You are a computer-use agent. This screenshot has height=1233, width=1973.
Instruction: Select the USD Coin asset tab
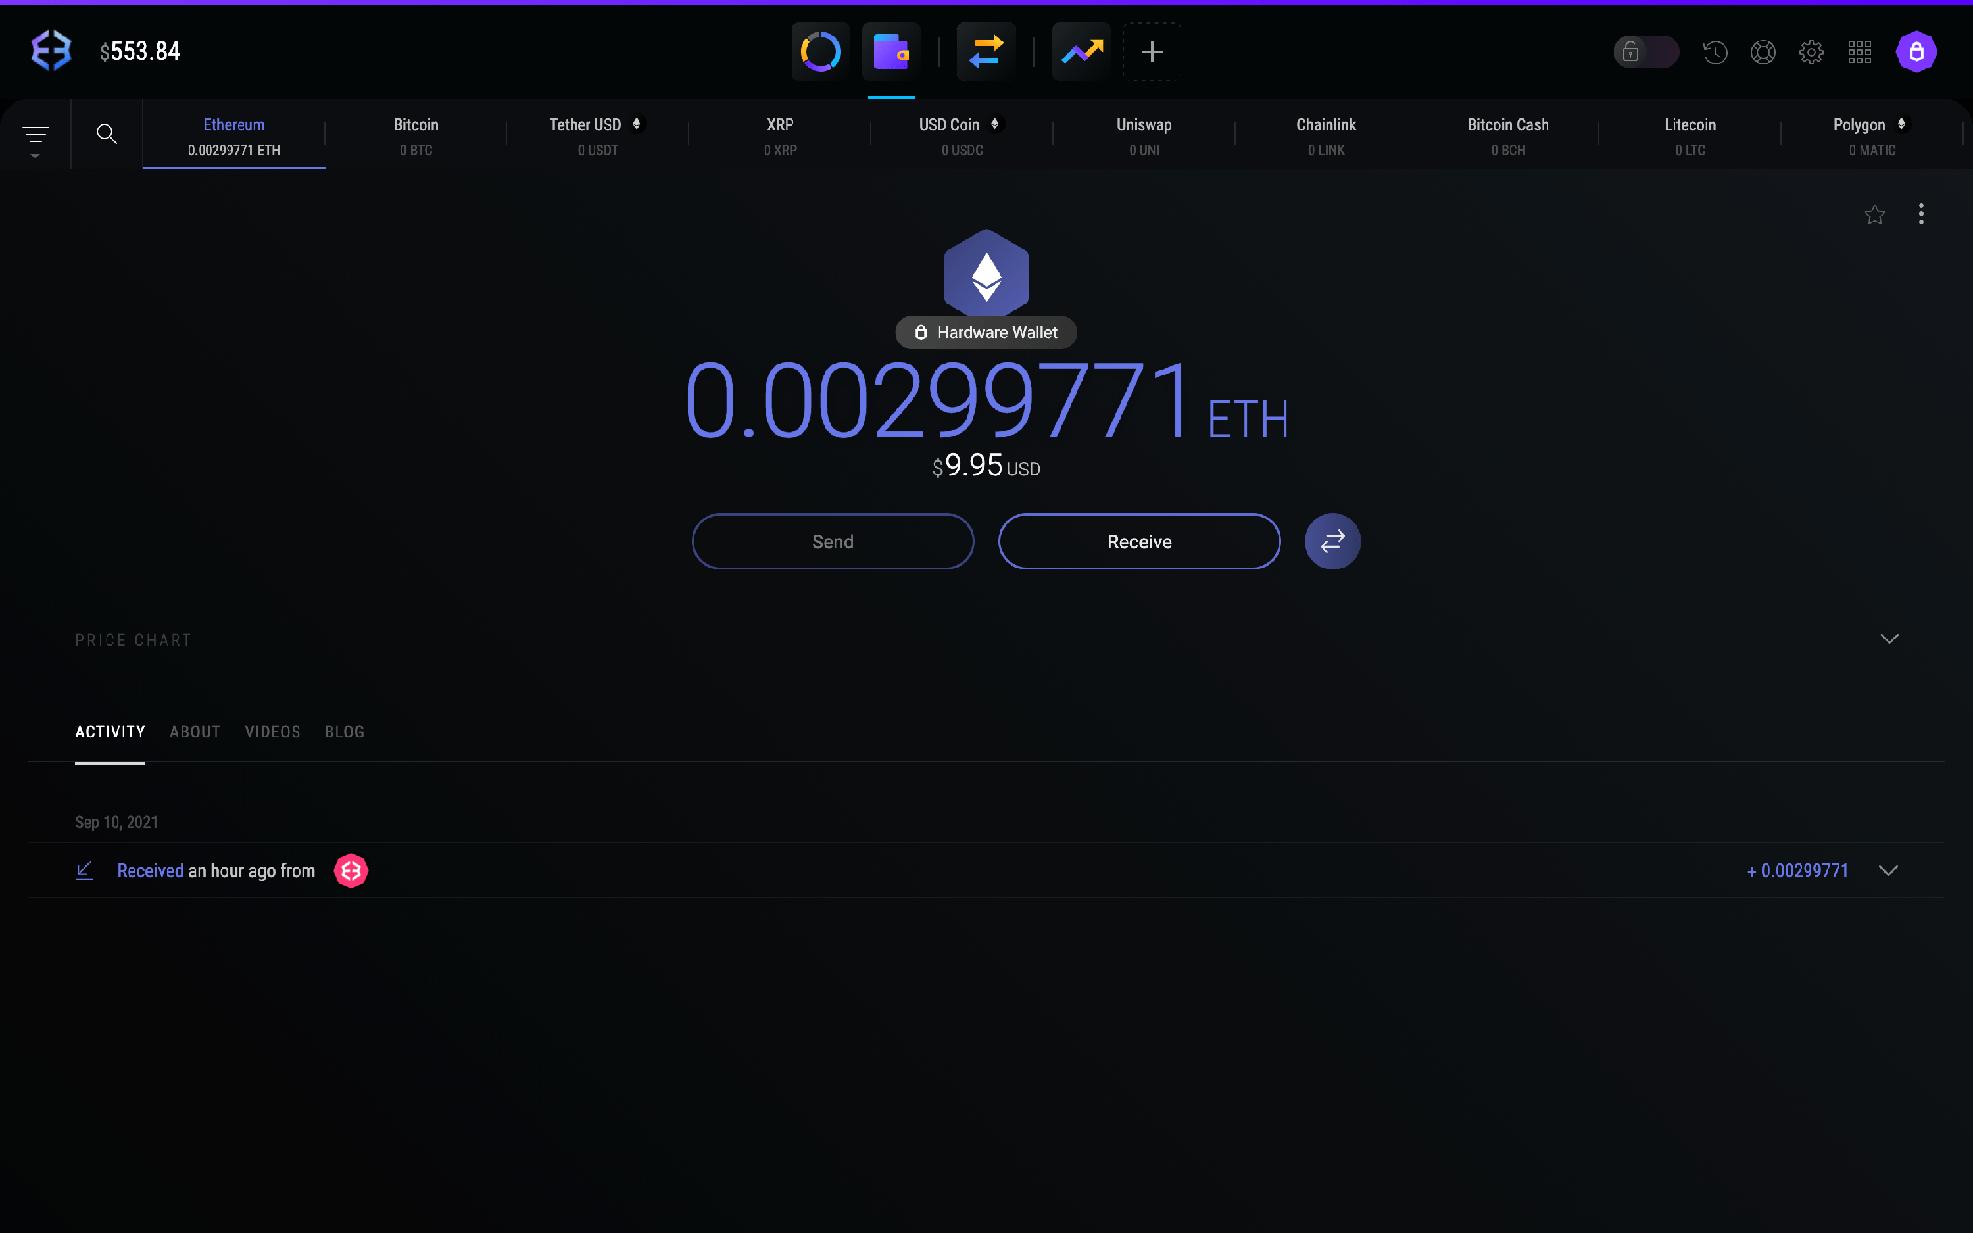click(962, 135)
